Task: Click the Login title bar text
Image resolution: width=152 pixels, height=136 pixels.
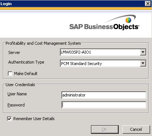Action: [6, 4]
